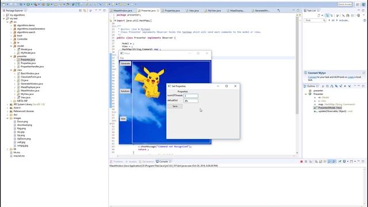The width and height of the screenshot is (368, 207).
Task: Collapse the model package in Package Explorer
Action: click(11, 46)
